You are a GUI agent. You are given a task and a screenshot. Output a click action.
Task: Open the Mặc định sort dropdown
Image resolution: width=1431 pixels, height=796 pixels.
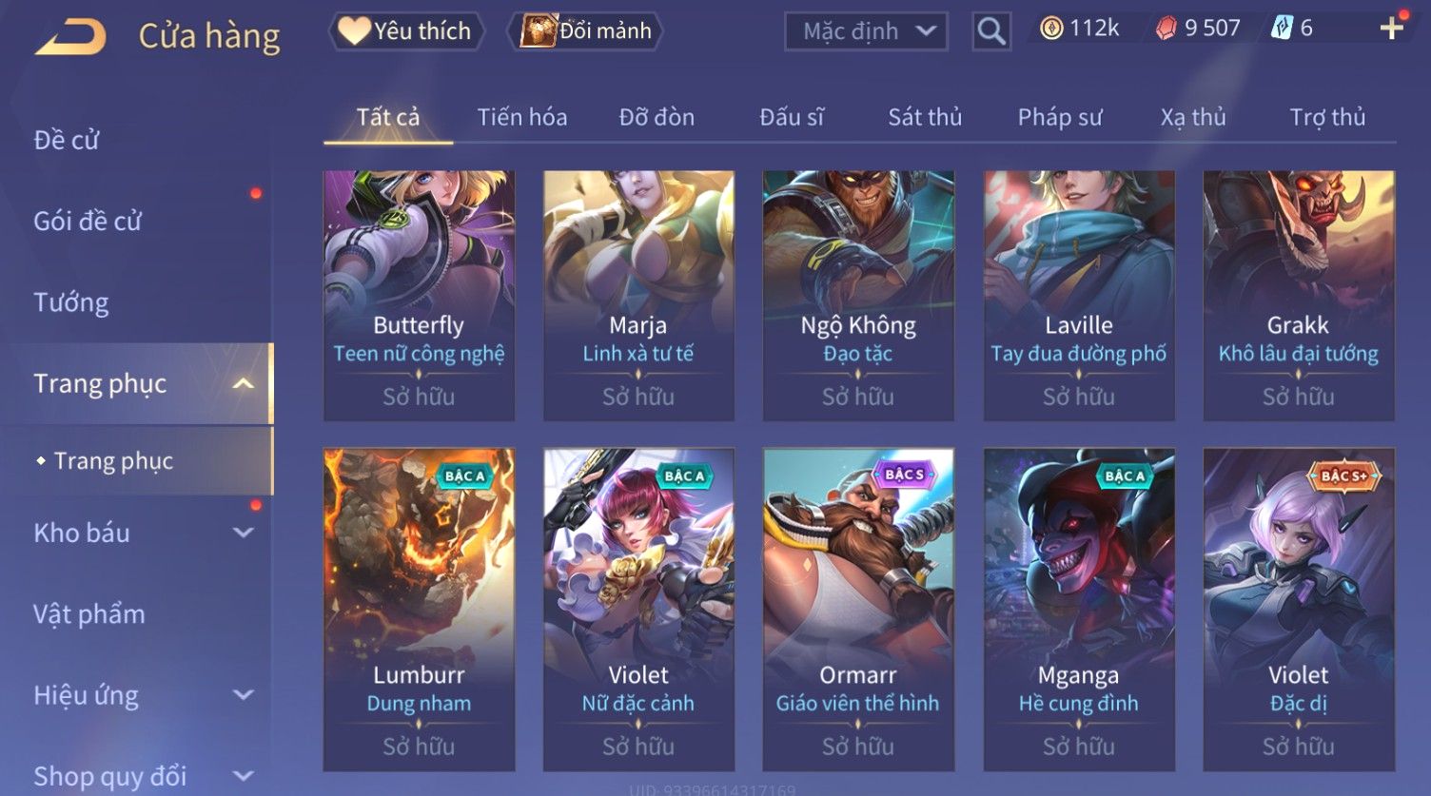866,31
